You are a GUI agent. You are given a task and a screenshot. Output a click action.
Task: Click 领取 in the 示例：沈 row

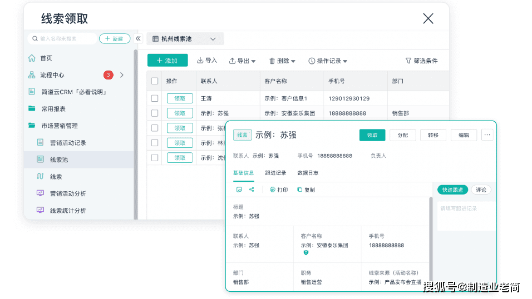pyautogui.click(x=180, y=158)
